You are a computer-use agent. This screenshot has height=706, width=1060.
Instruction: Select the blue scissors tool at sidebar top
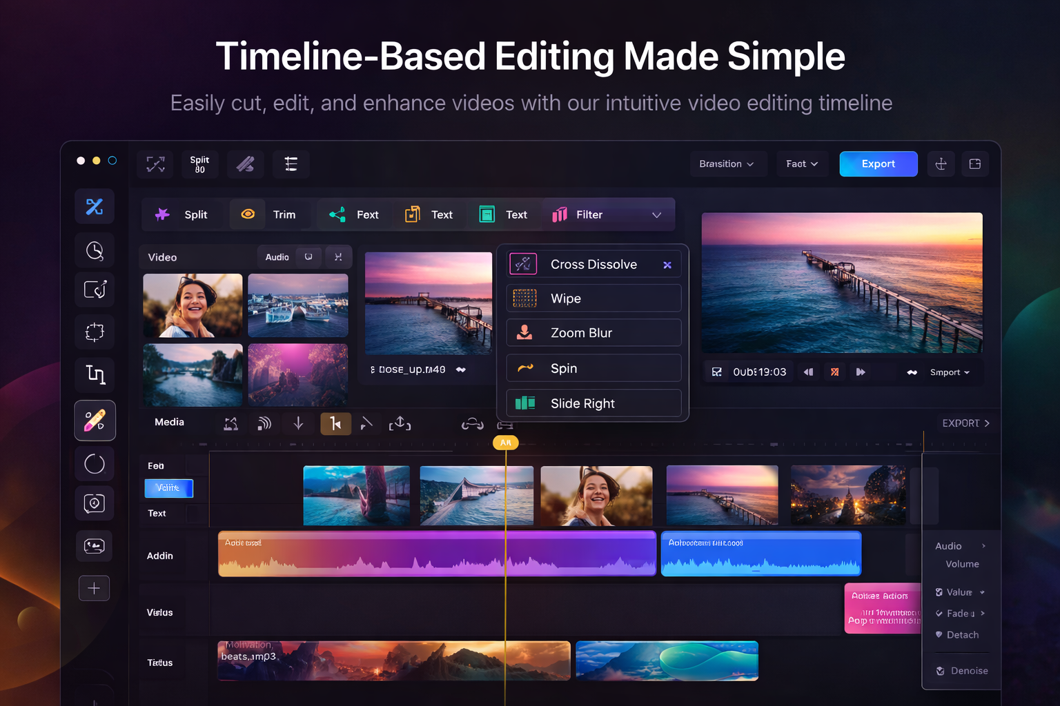[95, 206]
